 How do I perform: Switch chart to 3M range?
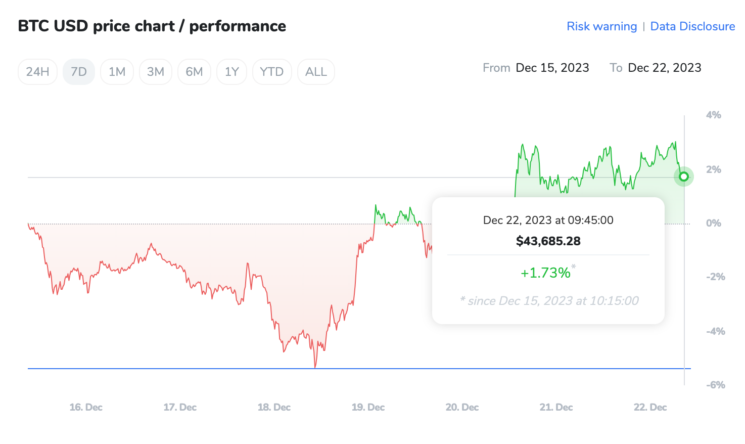tap(155, 72)
